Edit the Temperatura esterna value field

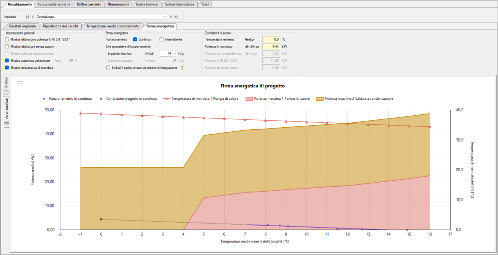coord(271,39)
